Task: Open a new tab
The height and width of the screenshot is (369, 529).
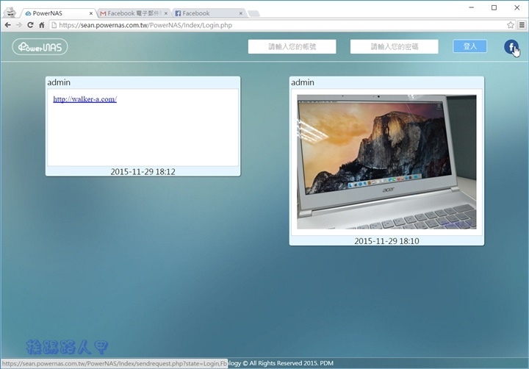Action: pos(253,13)
